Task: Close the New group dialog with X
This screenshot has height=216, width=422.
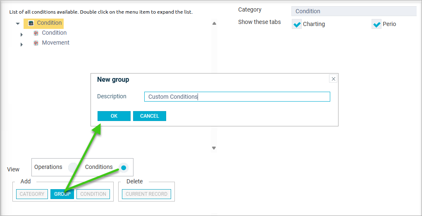Action: pyautogui.click(x=333, y=79)
